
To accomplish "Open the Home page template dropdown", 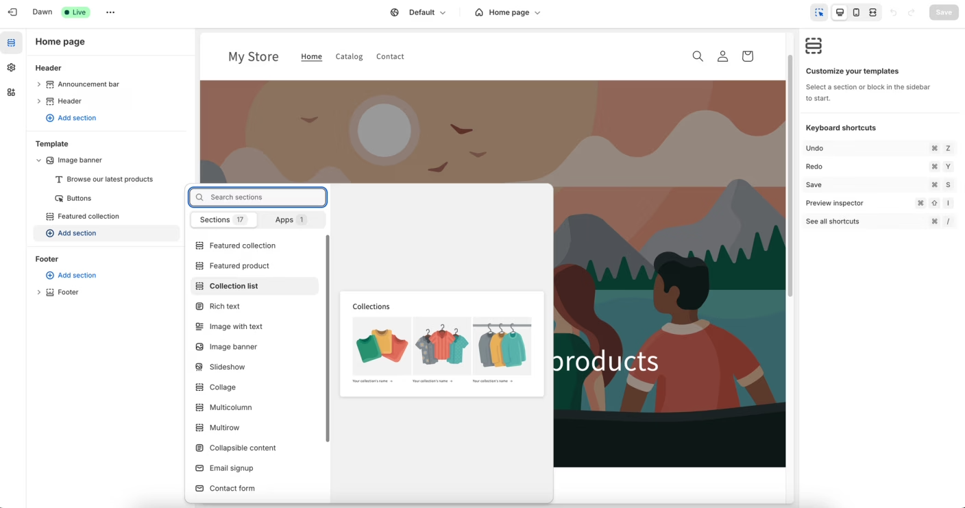I will tap(508, 12).
